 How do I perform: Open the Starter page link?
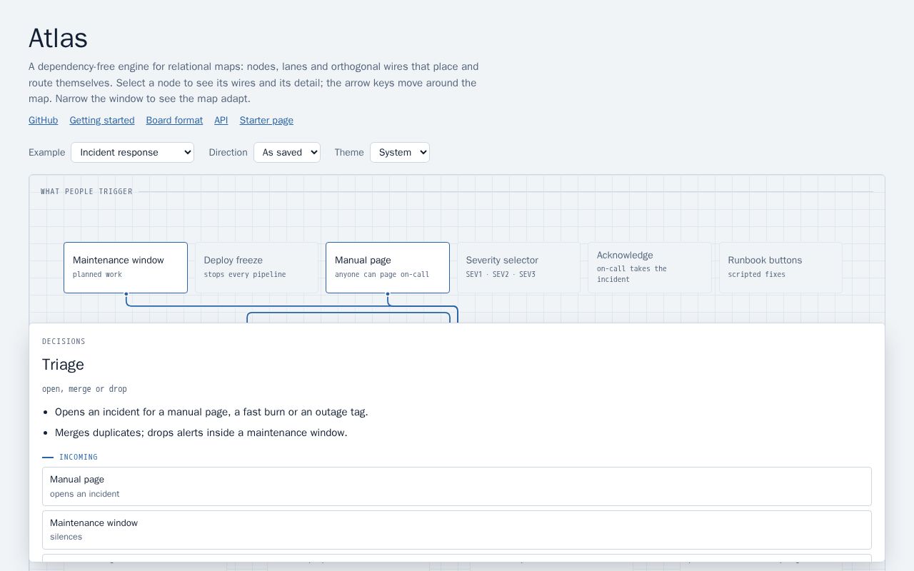[x=266, y=121]
